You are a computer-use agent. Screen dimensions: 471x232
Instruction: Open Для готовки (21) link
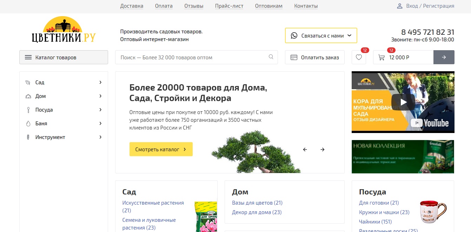[379, 203]
